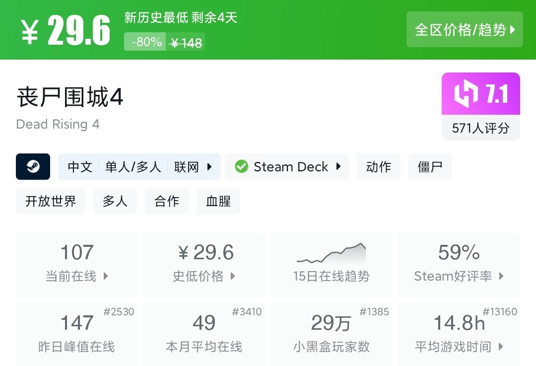Image resolution: width=536 pixels, height=366 pixels.
Task: Click the Xiaoheihe logo on rating badge
Action: click(x=466, y=94)
